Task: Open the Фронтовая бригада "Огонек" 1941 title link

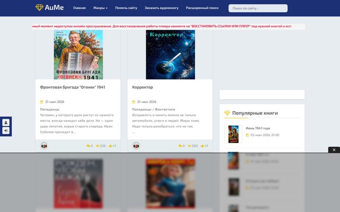Action: (x=72, y=87)
